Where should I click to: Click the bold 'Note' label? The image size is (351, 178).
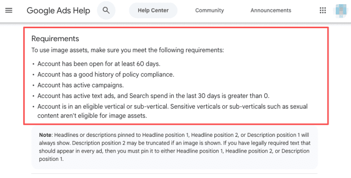click(x=45, y=135)
